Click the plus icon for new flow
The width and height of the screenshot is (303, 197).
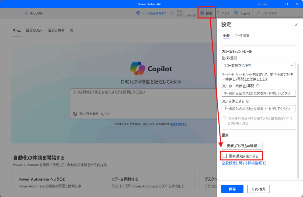pos(26,13)
